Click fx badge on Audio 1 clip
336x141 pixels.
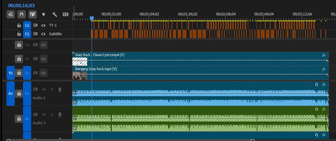[324, 85]
